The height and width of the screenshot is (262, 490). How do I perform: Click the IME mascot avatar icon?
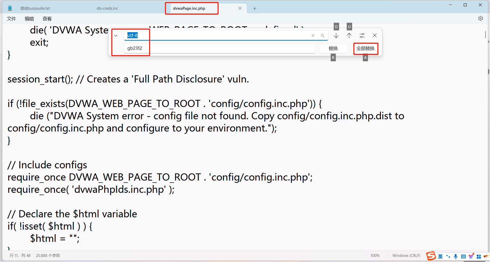pos(486,256)
